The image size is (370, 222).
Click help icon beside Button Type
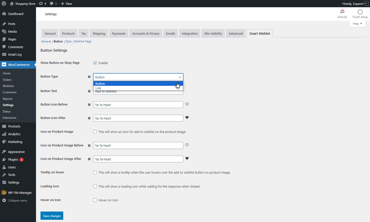click(89, 77)
